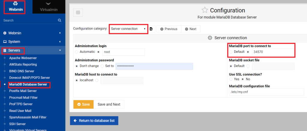Select Don't change password option
Viewport: 307px width, 131px height.
(76, 66)
